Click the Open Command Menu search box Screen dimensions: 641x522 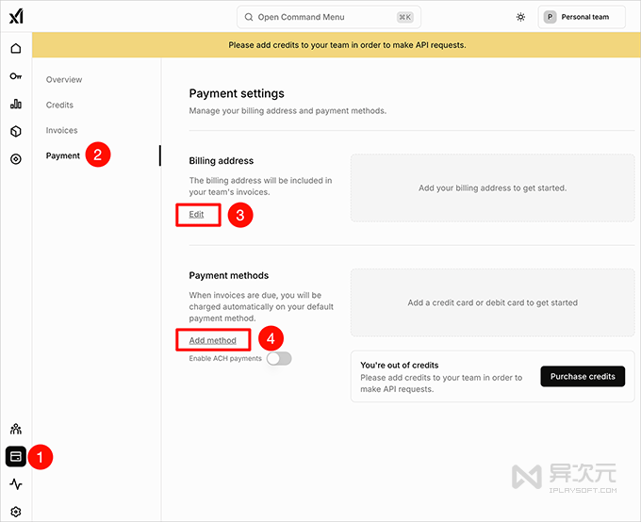click(x=328, y=17)
